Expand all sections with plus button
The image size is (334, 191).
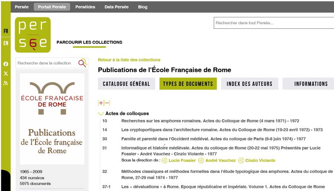click(101, 103)
